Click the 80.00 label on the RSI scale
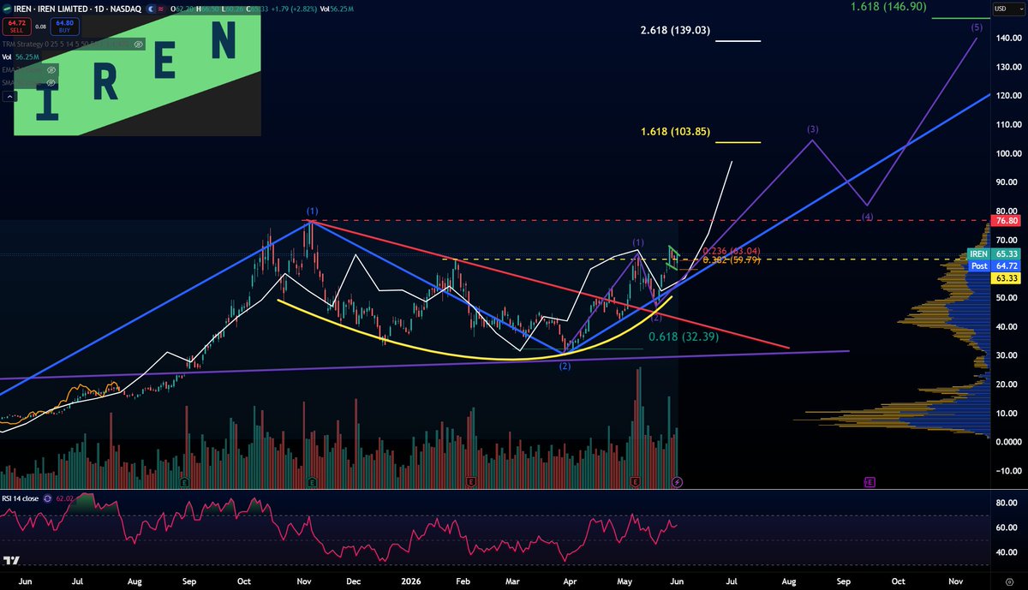The height and width of the screenshot is (590, 1028). point(1006,503)
